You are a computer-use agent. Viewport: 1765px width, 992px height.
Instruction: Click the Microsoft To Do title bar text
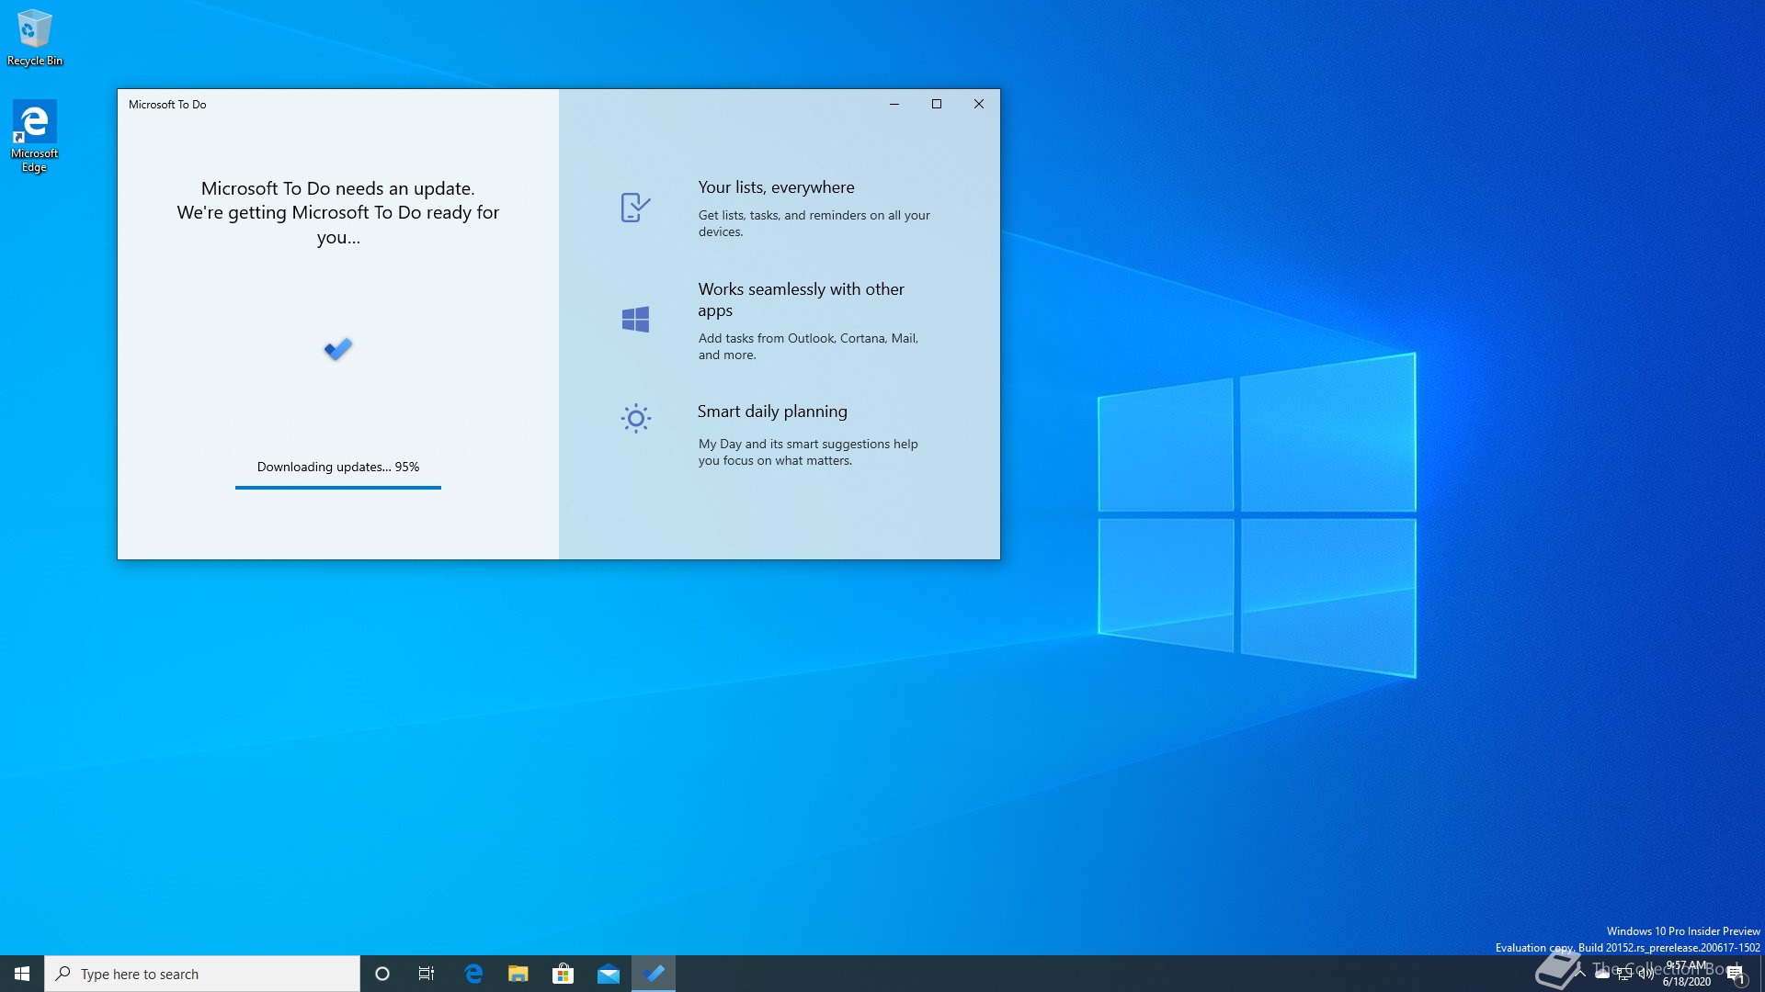[167, 105]
